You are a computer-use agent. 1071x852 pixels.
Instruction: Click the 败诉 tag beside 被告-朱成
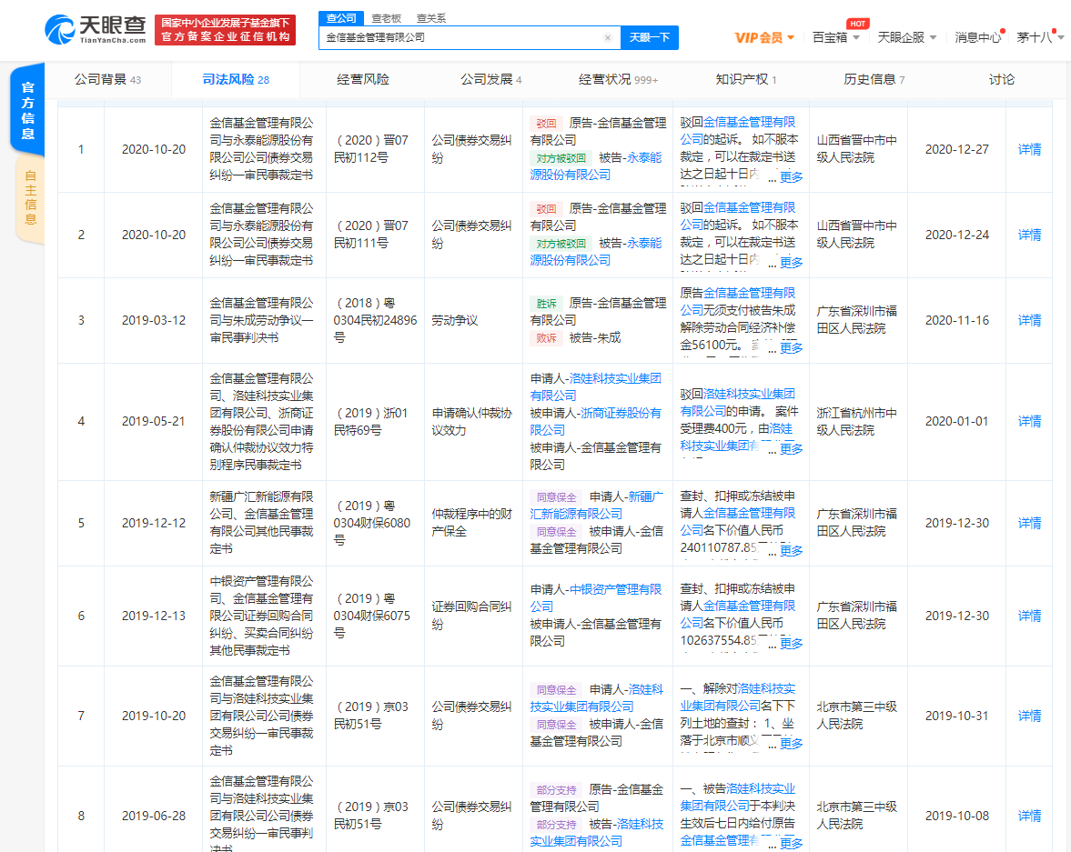coord(546,338)
